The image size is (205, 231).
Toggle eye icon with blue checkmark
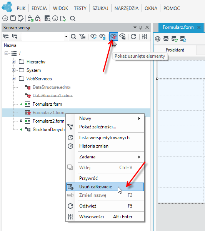point(102,37)
